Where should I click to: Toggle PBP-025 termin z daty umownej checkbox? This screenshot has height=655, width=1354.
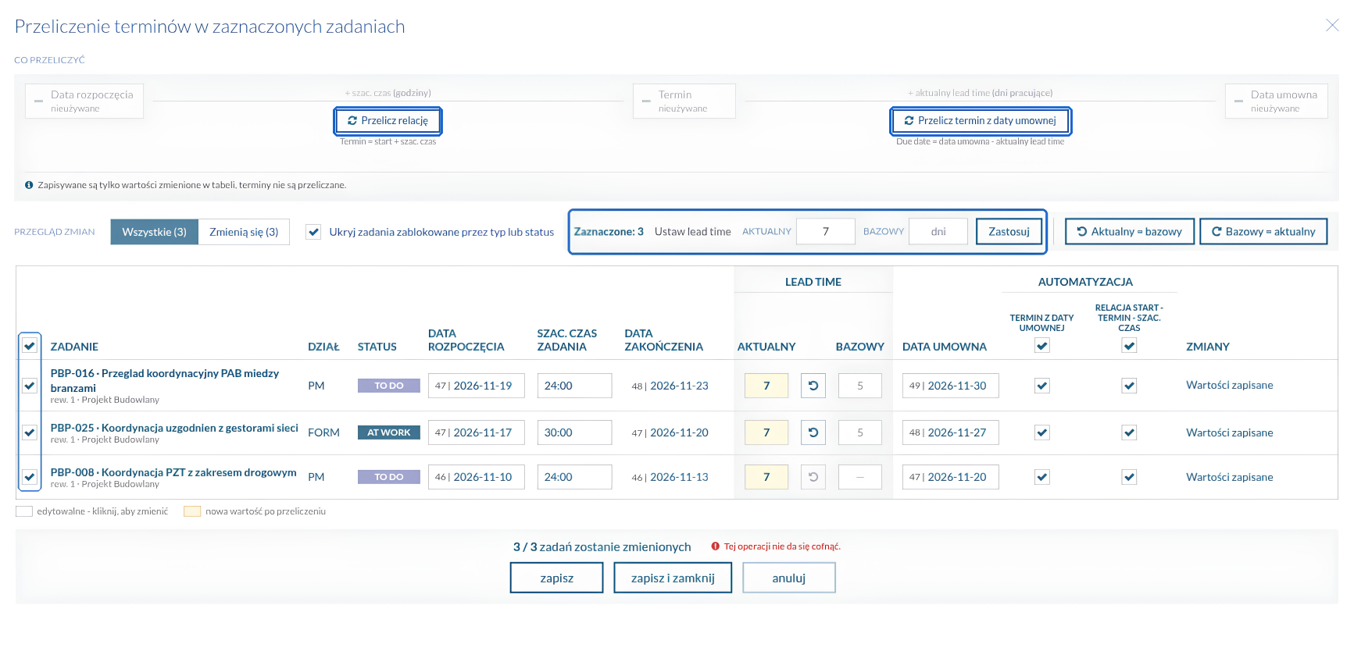tap(1042, 432)
